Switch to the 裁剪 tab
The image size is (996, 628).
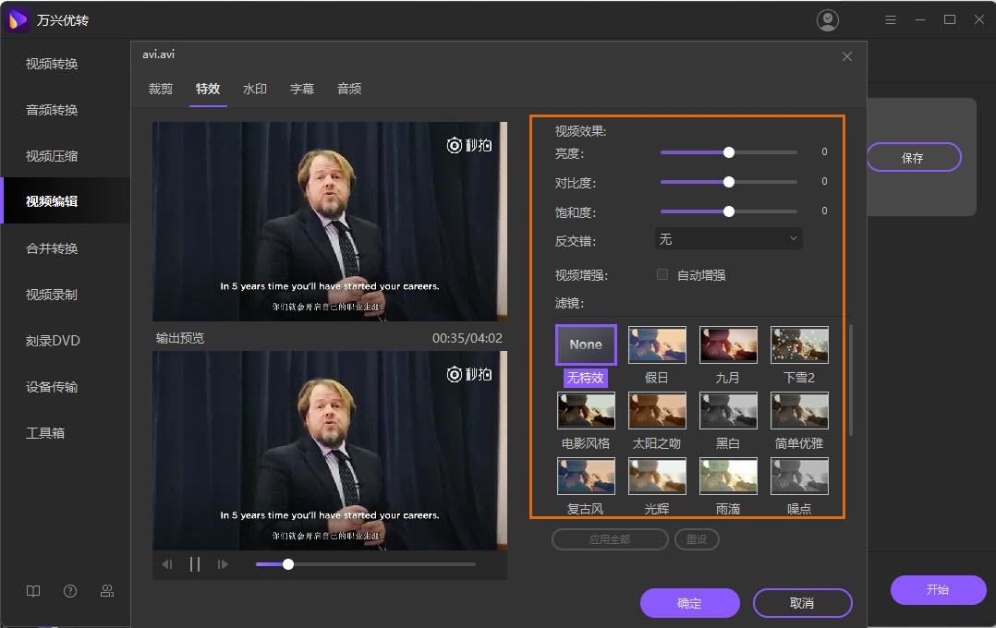pos(161,89)
